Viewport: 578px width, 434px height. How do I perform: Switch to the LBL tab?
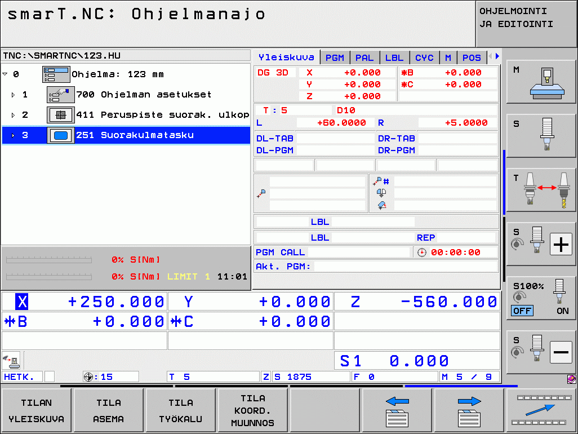tap(394, 58)
